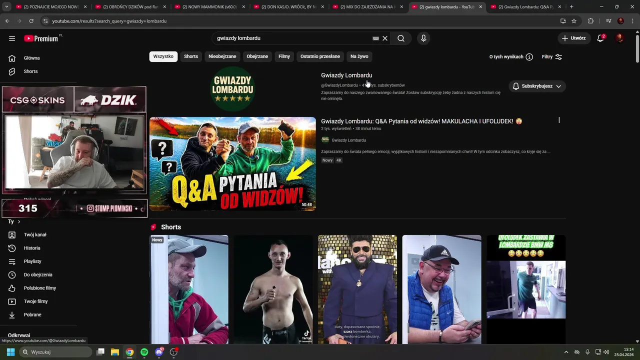Open File Explorer from the taskbar
Viewport: 640px width, 360px height.
click(x=115, y=352)
